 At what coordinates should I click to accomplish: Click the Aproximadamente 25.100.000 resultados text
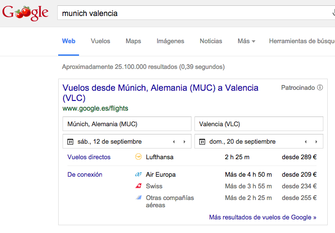[144, 67]
